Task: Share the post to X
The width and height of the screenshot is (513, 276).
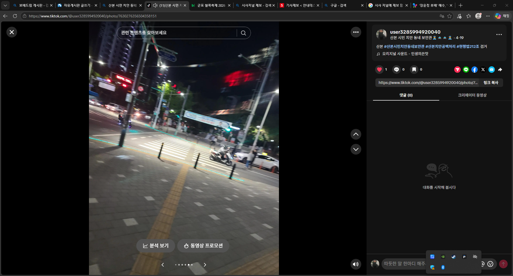Action: tap(483, 70)
